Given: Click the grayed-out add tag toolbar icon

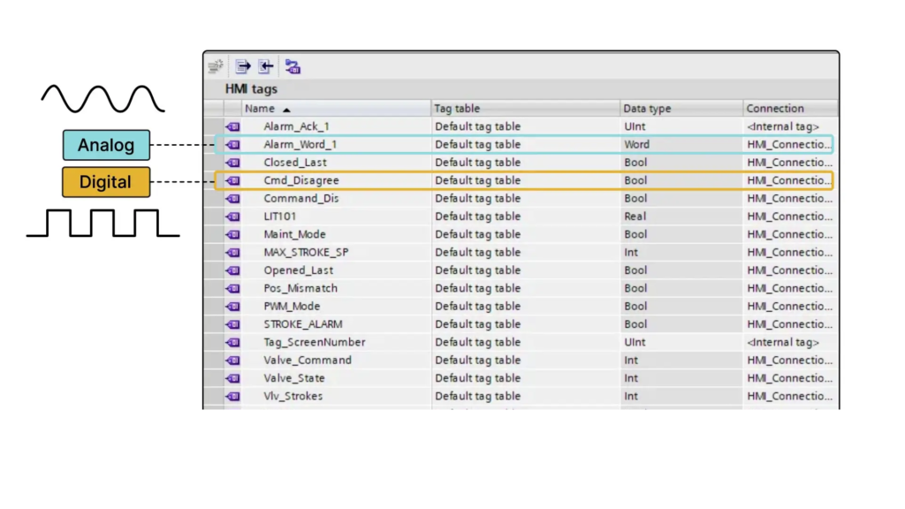Looking at the screenshot, I should tap(216, 67).
